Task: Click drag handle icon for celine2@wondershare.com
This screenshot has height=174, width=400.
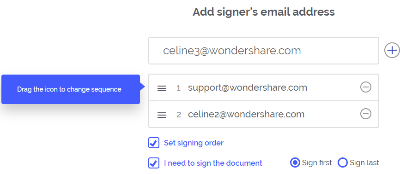Action: click(162, 115)
